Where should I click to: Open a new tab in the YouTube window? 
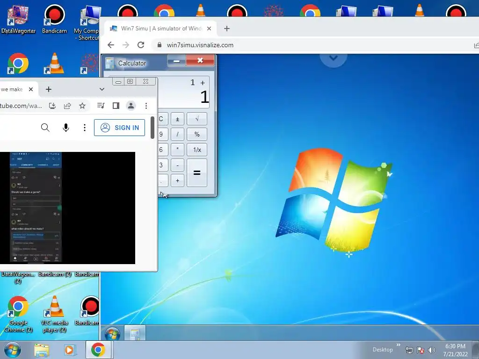pyautogui.click(x=48, y=89)
